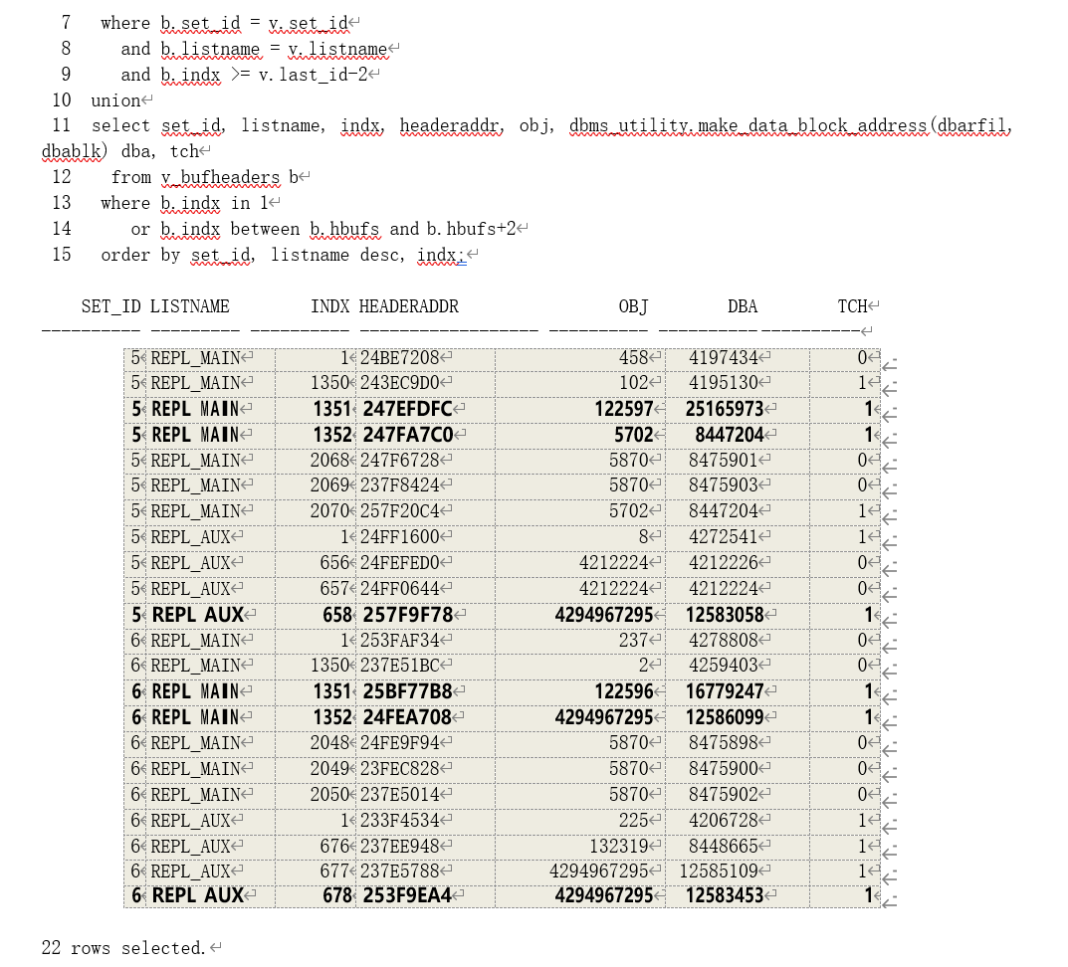The image size is (1068, 967).
Task: Select header address 24FEFED0
Action: tap(399, 563)
